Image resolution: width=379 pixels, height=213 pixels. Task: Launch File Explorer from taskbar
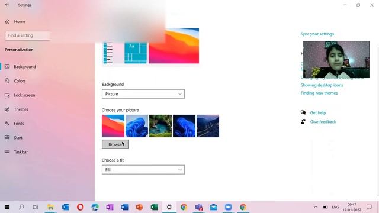(50, 207)
